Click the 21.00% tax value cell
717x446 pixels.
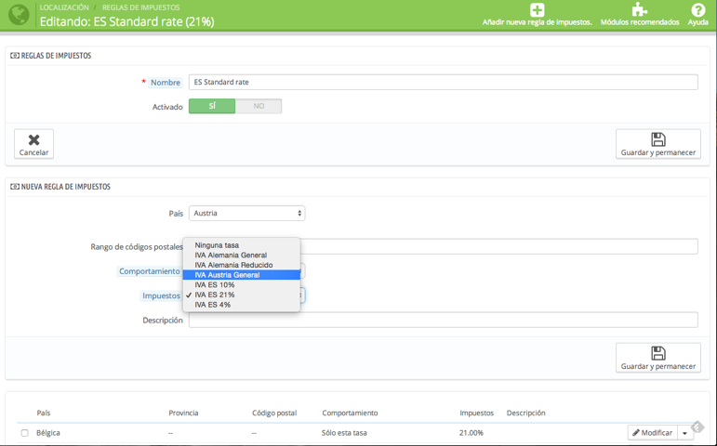coord(471,433)
